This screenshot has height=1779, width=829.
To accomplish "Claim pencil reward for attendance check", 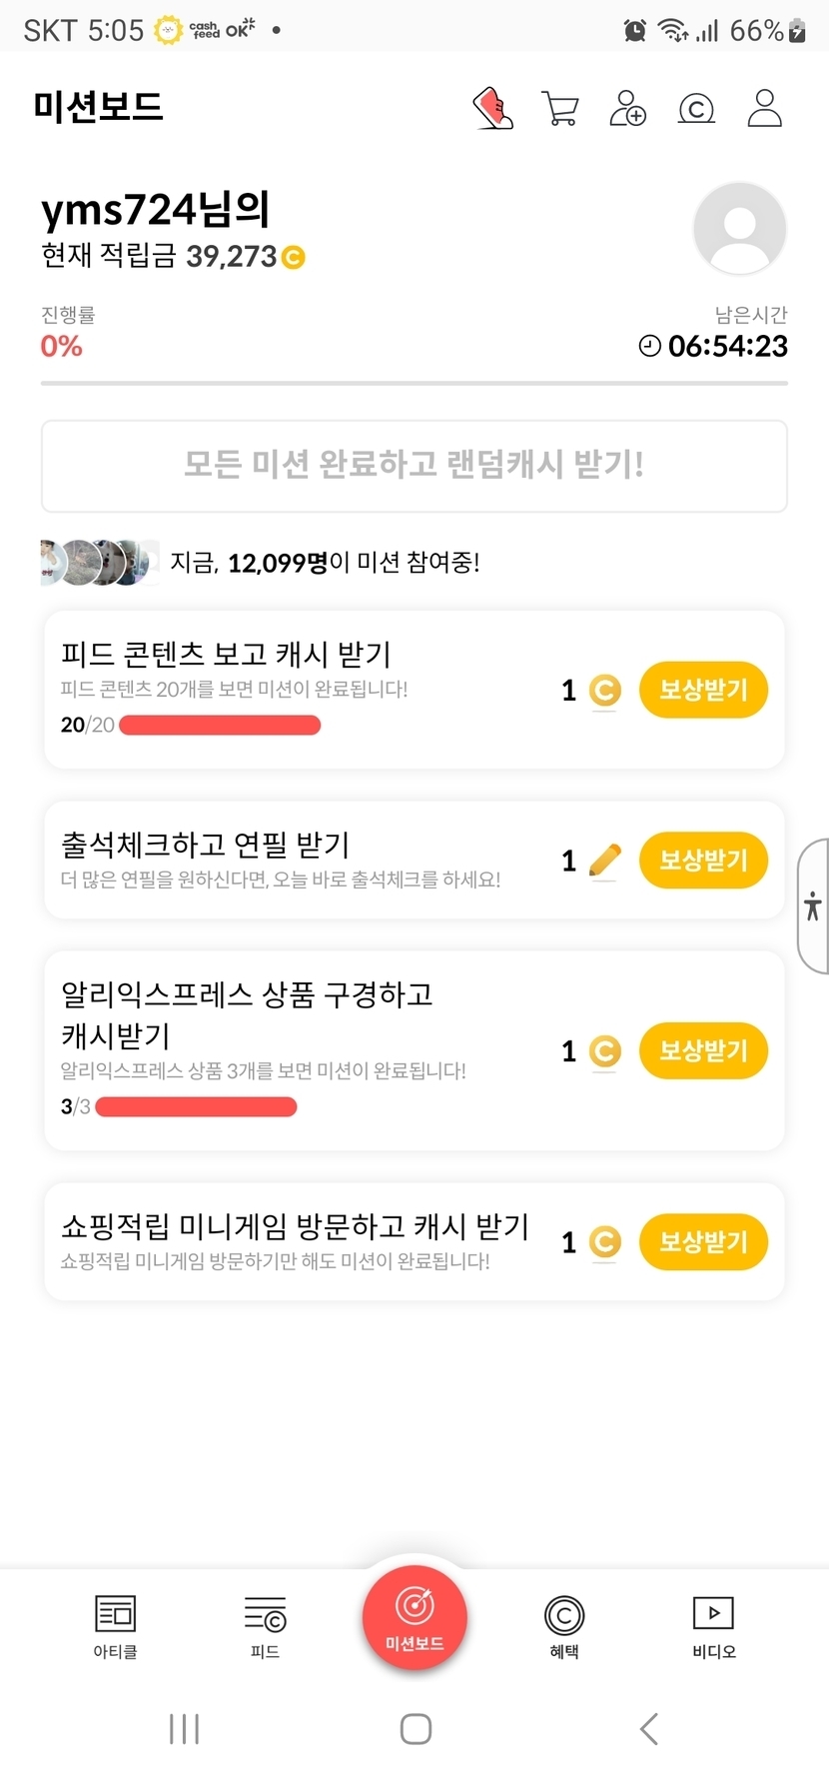I will (x=703, y=861).
